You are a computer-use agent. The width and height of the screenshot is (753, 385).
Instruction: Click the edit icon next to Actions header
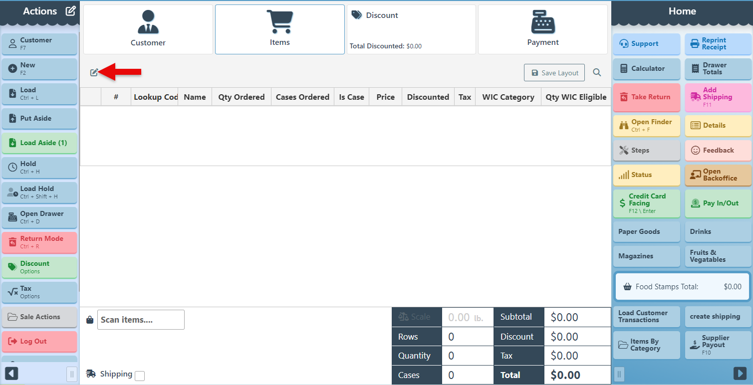click(71, 11)
